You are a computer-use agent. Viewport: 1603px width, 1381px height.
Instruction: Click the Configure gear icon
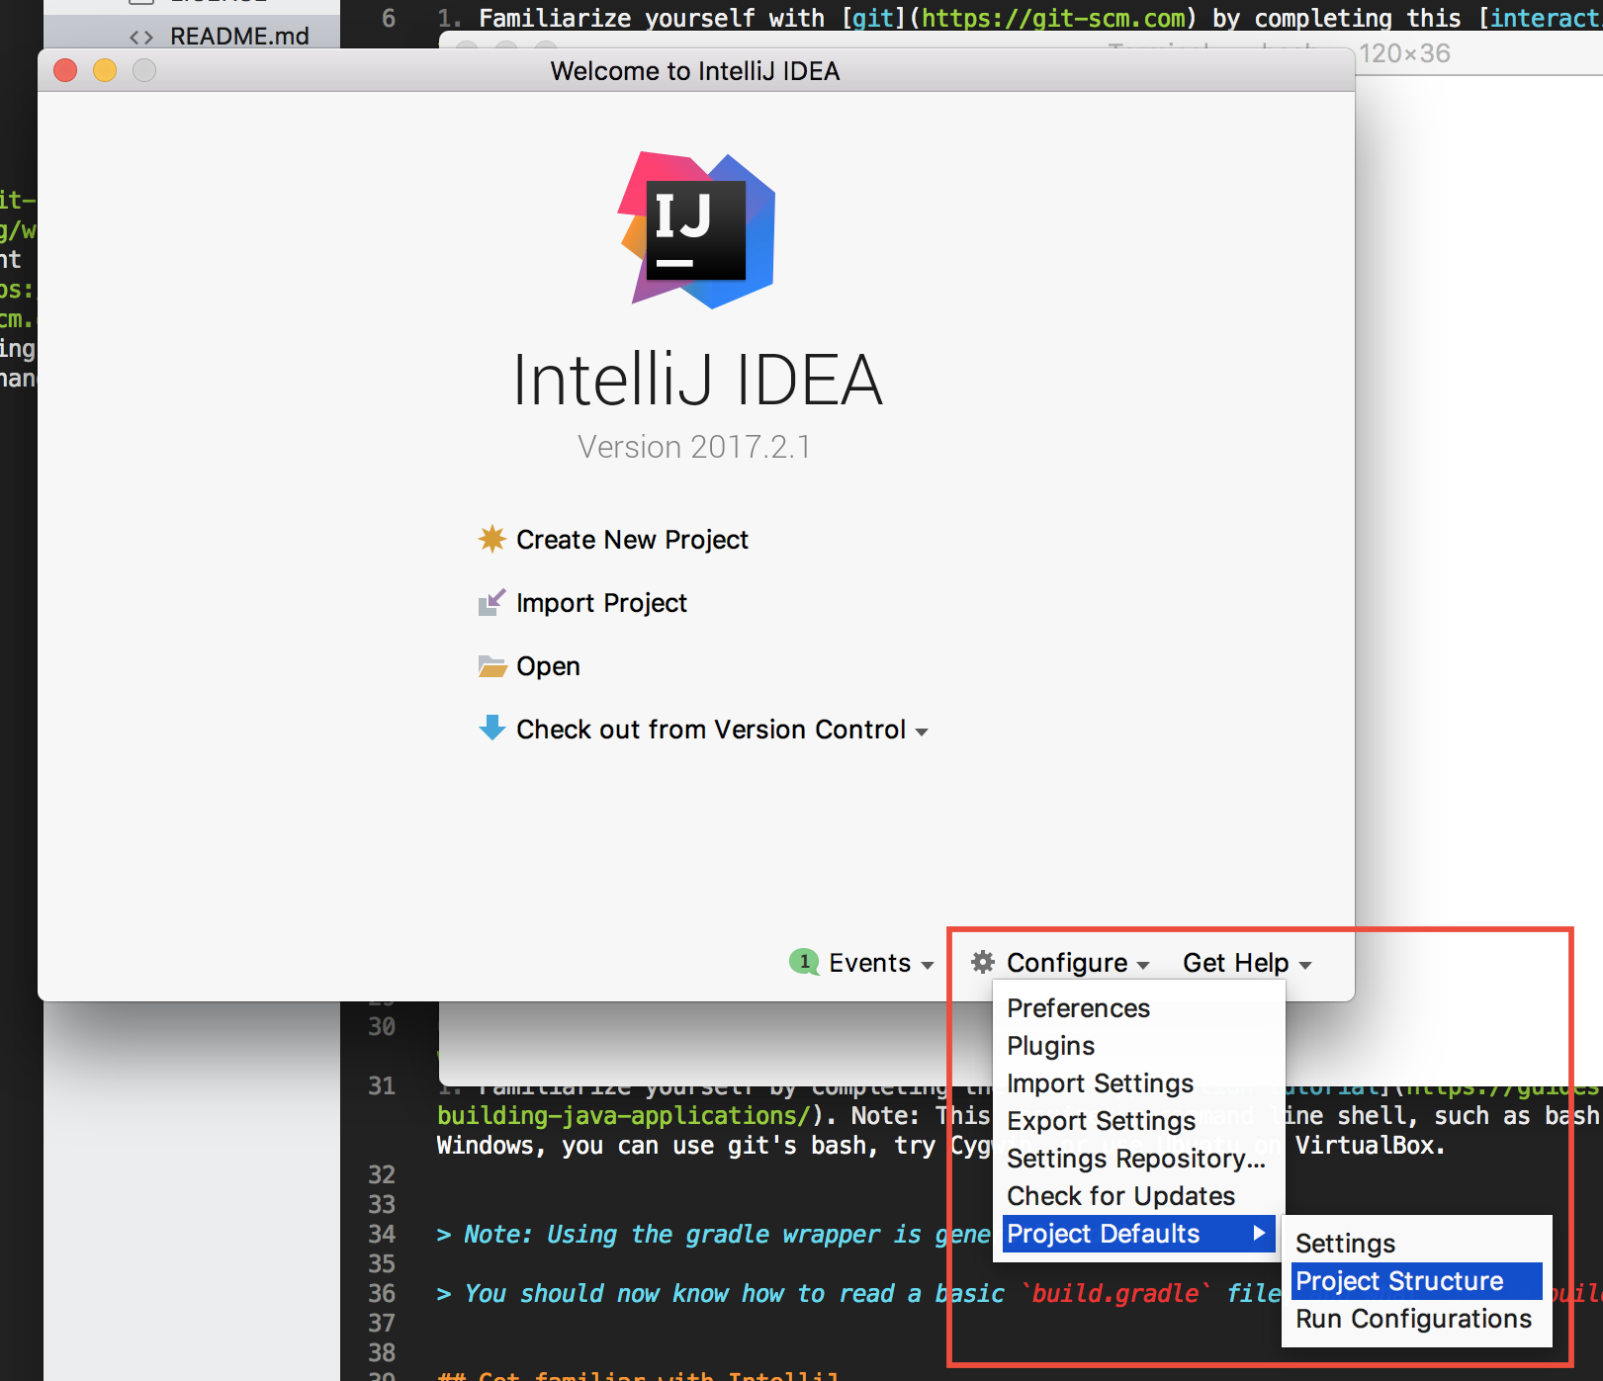pos(982,962)
